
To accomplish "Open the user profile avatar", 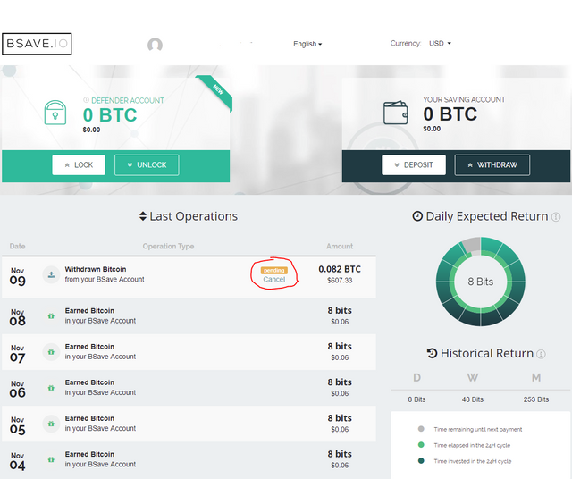I will (155, 45).
